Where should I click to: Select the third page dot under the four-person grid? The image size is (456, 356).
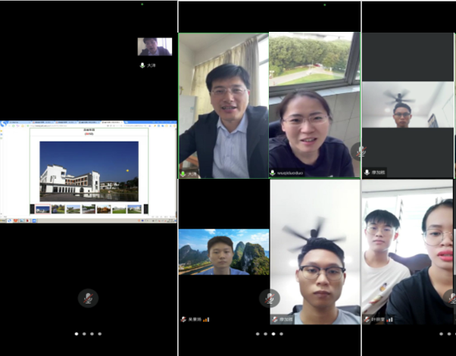pyautogui.click(x=273, y=333)
